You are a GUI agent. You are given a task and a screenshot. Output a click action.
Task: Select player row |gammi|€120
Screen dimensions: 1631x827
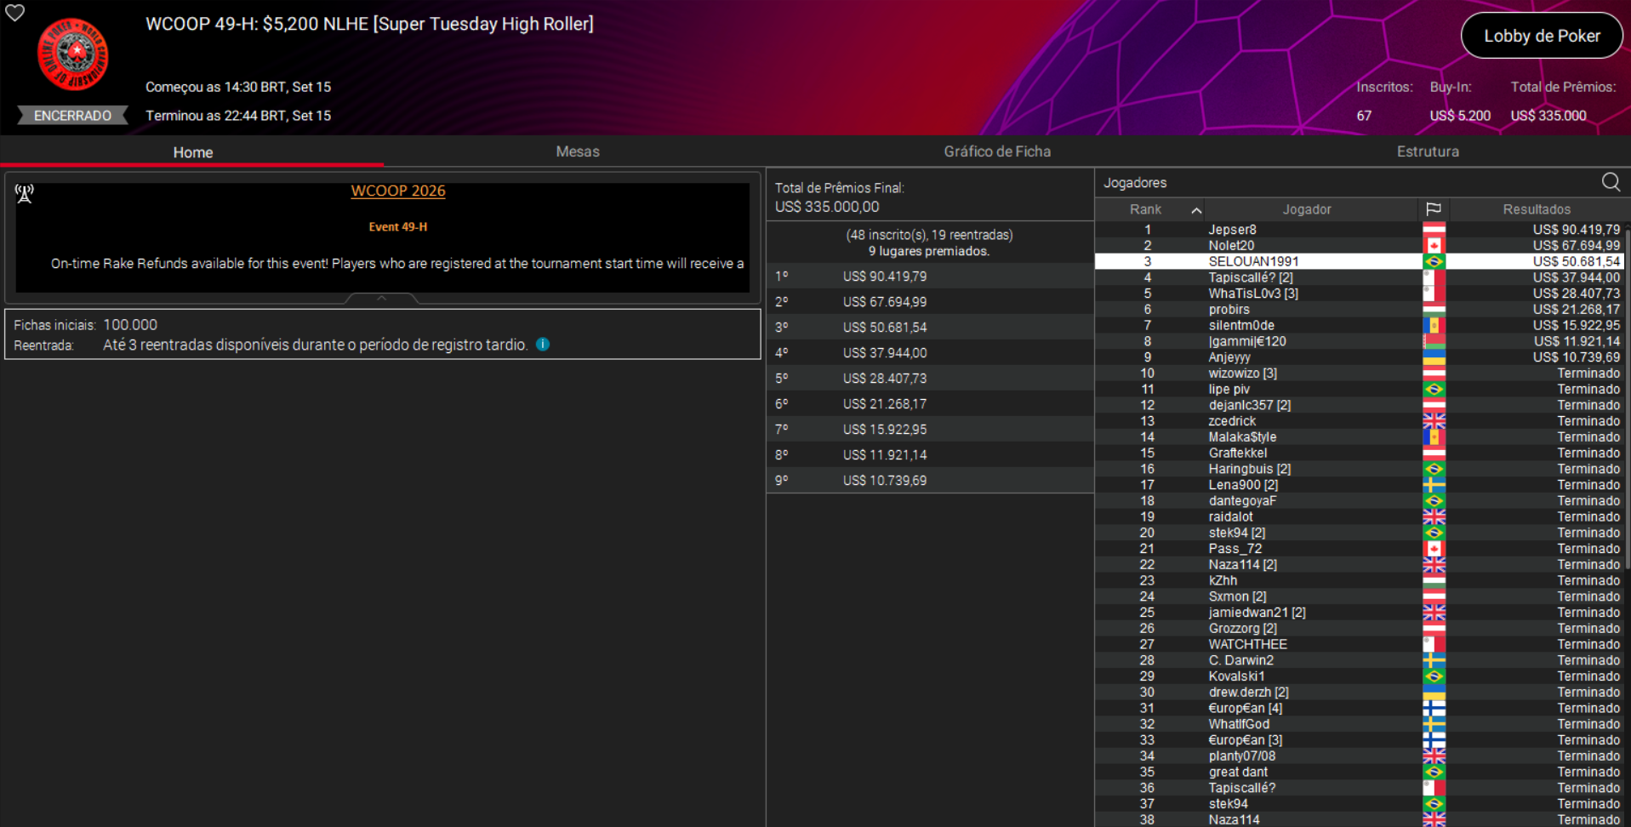pos(1359,341)
